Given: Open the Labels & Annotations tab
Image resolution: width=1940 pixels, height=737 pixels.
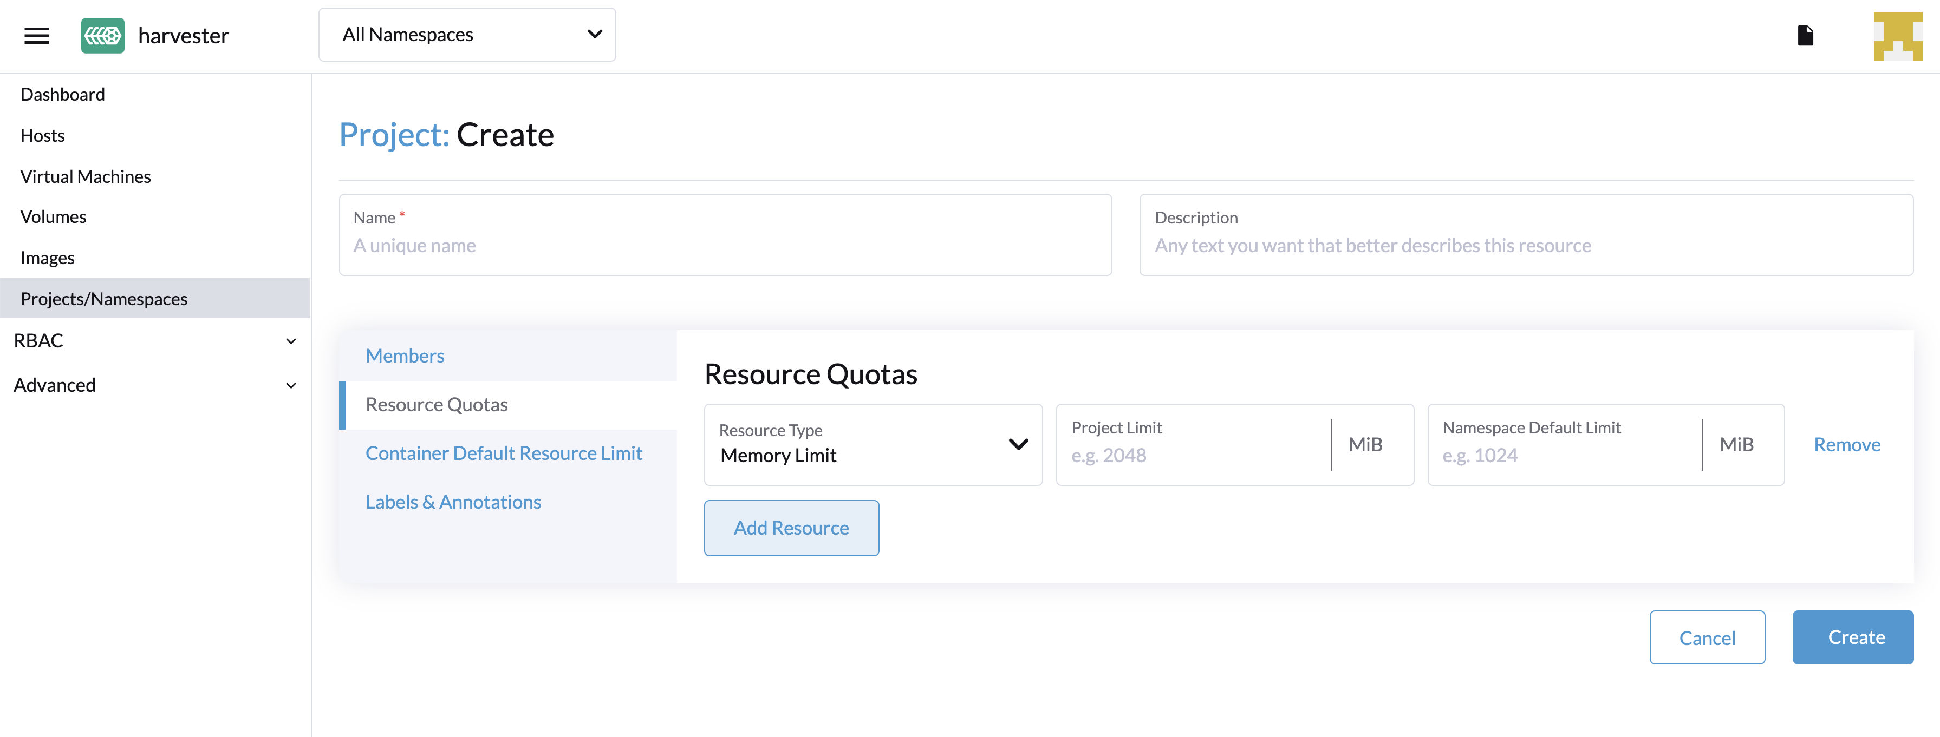Looking at the screenshot, I should coord(453,502).
